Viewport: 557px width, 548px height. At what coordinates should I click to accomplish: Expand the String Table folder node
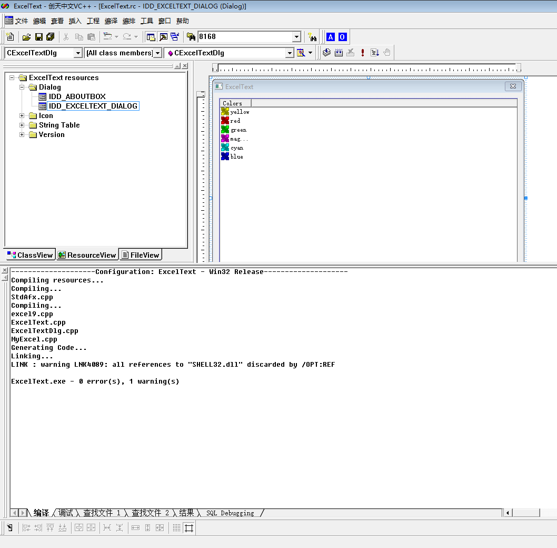(x=22, y=125)
